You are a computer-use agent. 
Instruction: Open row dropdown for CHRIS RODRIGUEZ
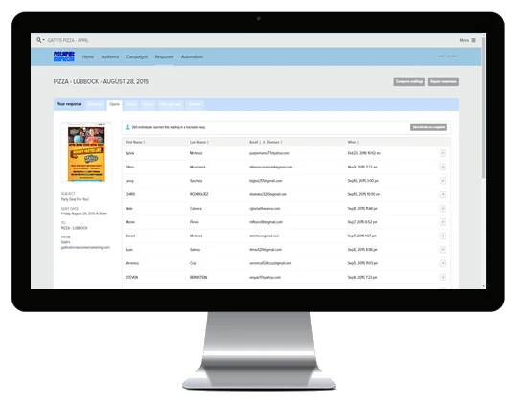(443, 194)
